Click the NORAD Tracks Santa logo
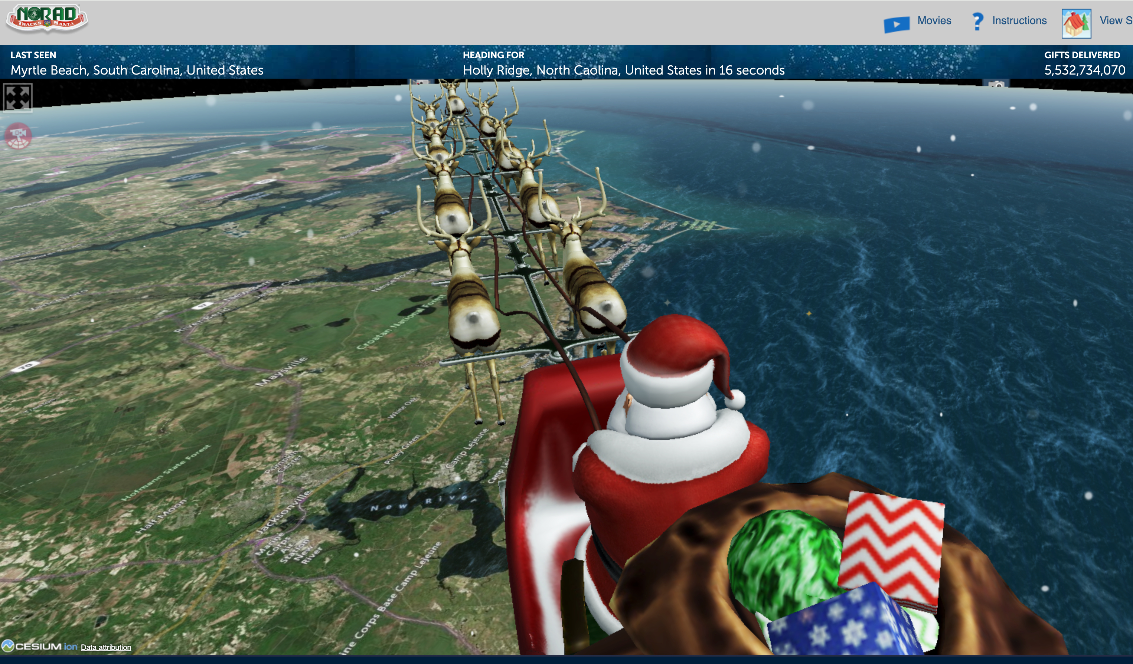This screenshot has height=664, width=1133. (47, 19)
